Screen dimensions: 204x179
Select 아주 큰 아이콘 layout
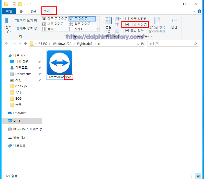pyautogui.click(x=55, y=19)
